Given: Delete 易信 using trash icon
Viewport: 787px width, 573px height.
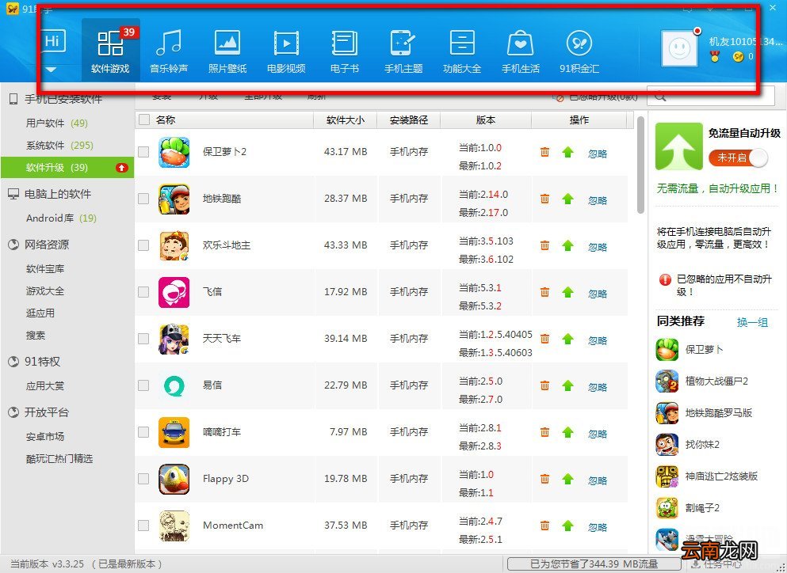Looking at the screenshot, I should tap(544, 385).
